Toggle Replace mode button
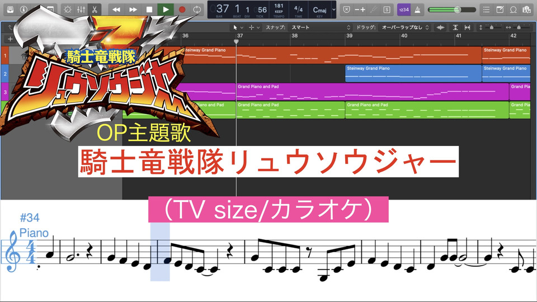537x302 pixels. [347, 10]
